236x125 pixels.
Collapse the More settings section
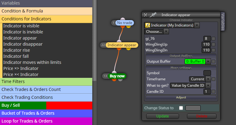(181, 68)
